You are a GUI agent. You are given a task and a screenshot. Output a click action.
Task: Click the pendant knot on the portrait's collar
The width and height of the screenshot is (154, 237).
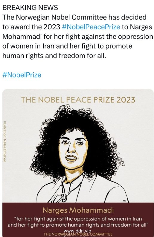pyautogui.click(x=62, y=196)
